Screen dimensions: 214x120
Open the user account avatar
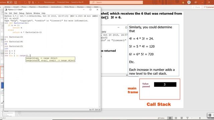[x=189, y=2]
